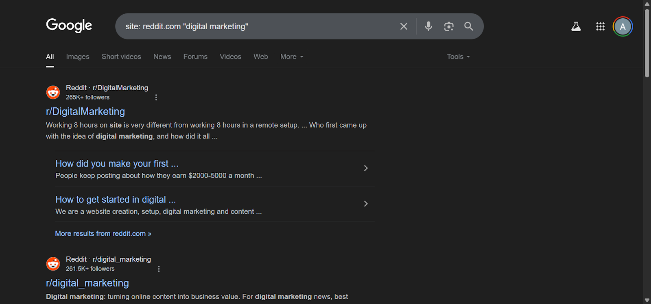Open 'How to get started in digital' link
Viewport: 651px width, 304px height.
tap(116, 200)
